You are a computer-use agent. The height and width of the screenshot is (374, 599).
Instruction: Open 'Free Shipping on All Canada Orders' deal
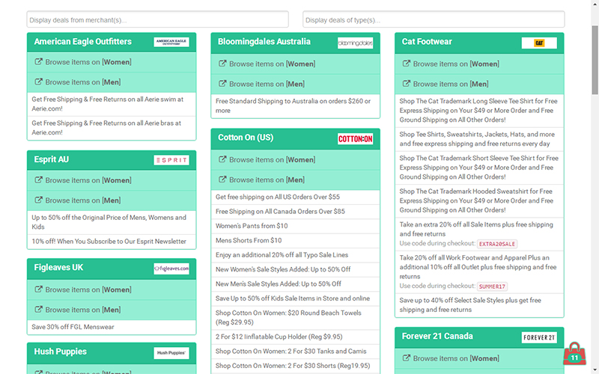(x=295, y=212)
